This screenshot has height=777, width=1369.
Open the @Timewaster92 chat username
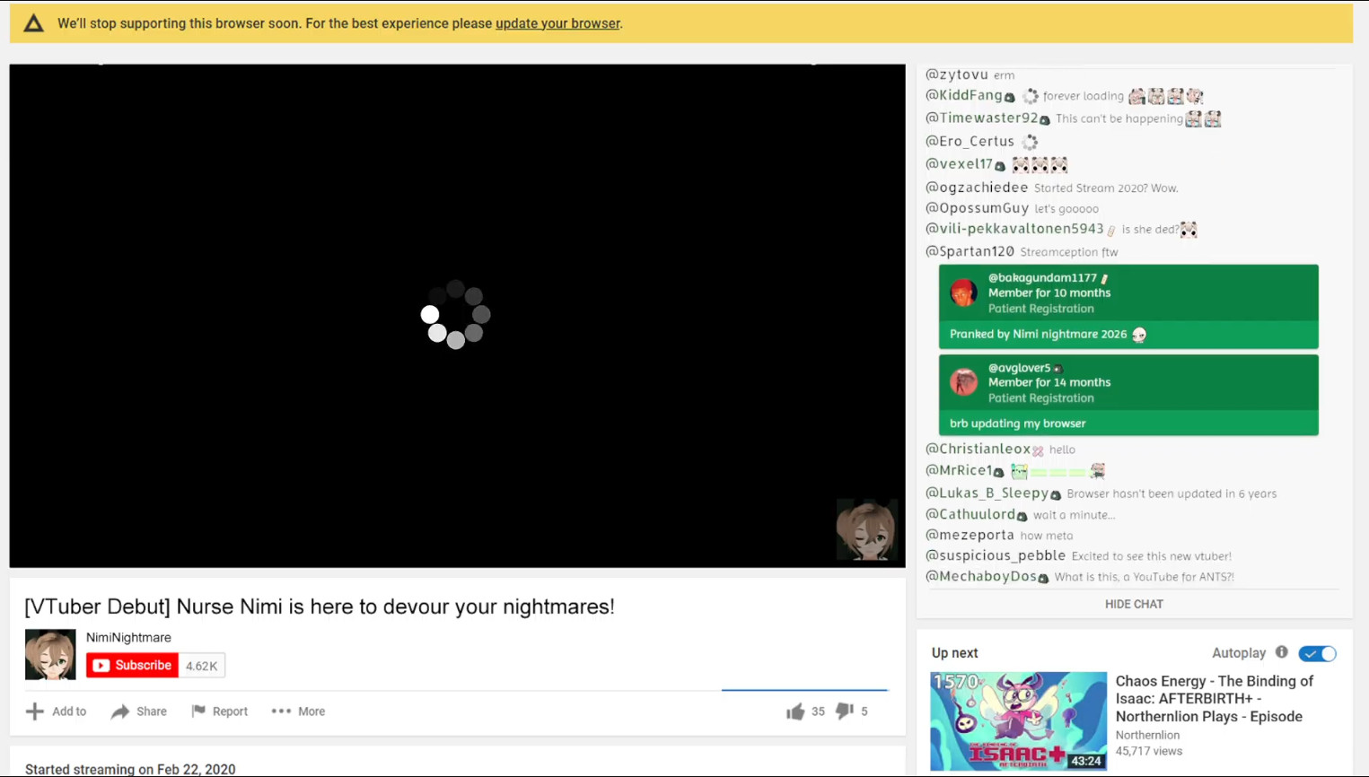pos(981,118)
